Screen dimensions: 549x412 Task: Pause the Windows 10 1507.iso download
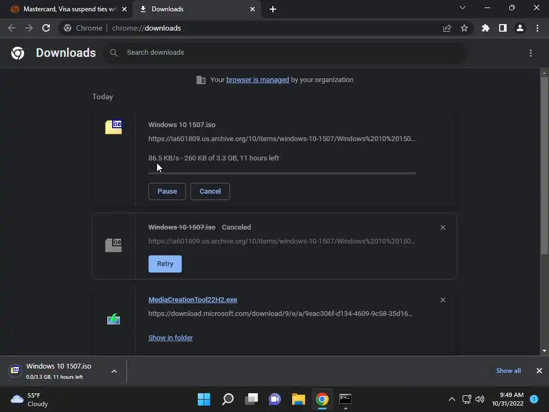pos(167,192)
